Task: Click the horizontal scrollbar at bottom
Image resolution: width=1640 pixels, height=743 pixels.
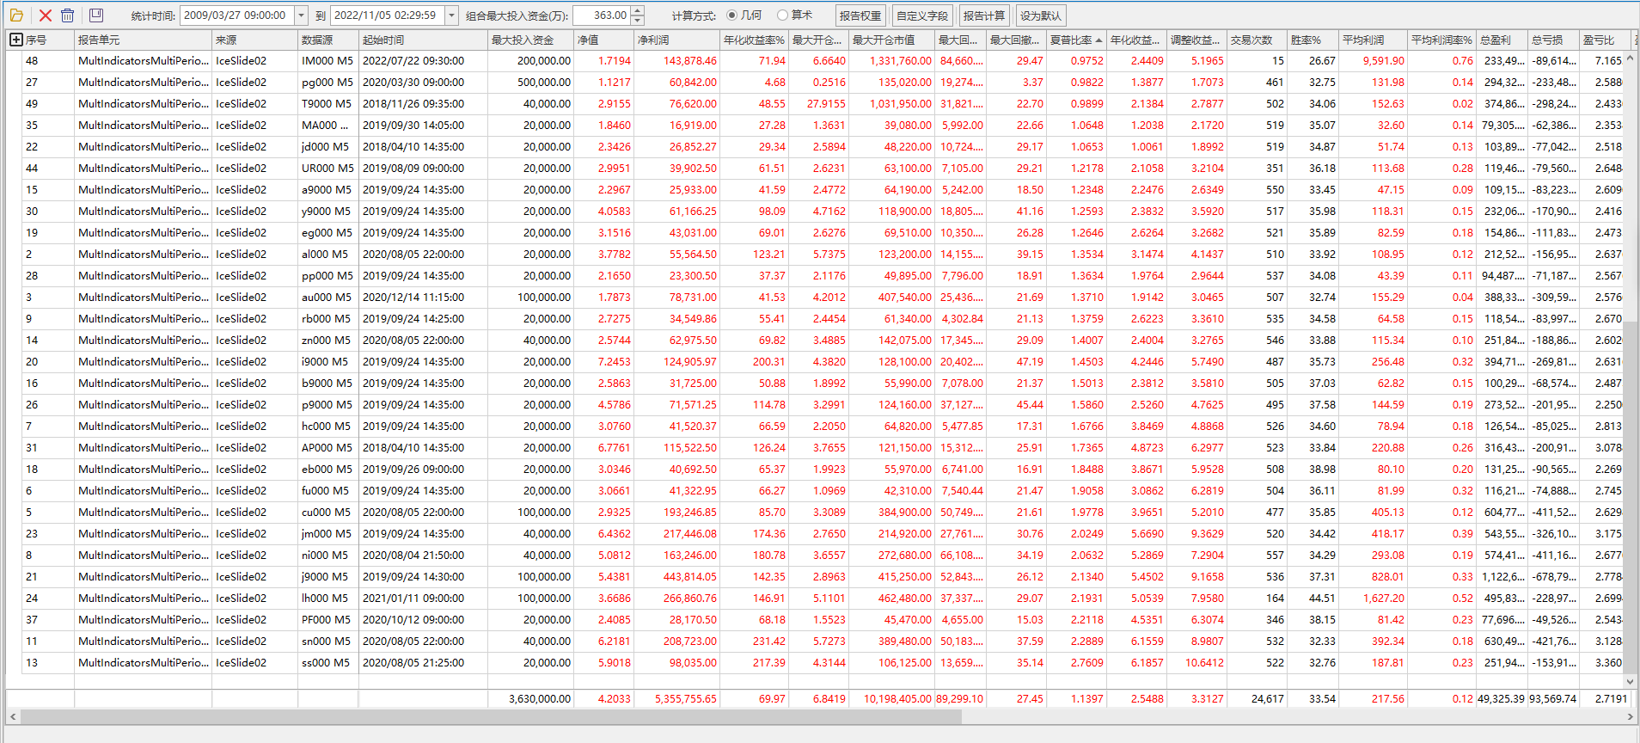Action: click(602, 716)
